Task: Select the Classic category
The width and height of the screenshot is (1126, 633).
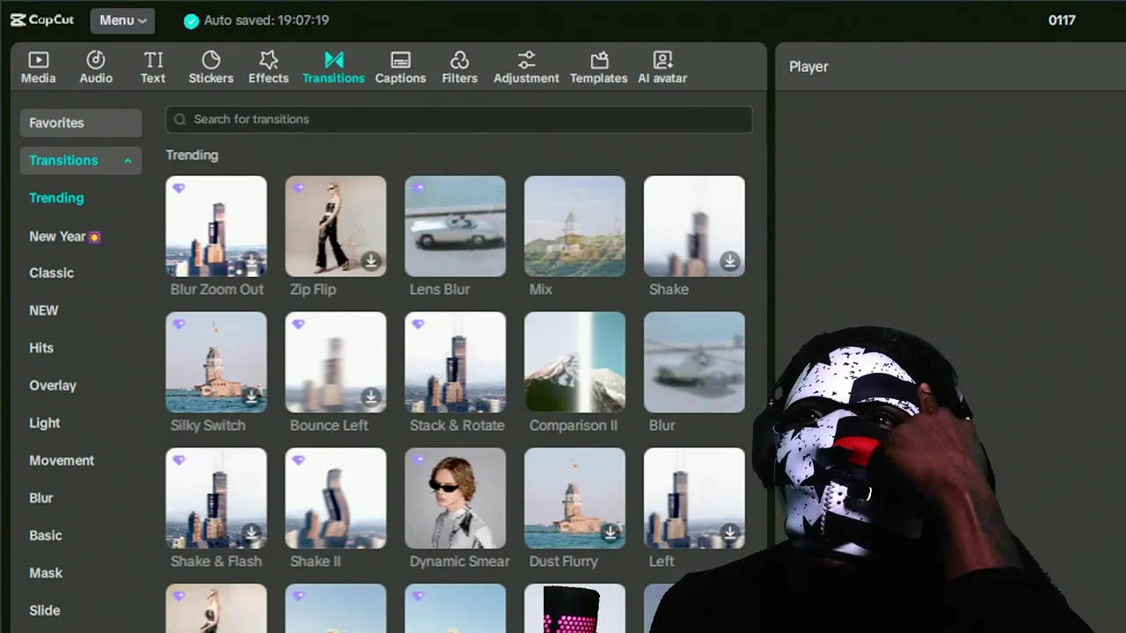Action: pos(51,273)
